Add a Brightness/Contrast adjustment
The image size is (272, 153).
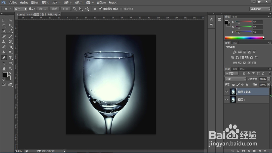click(x=235, y=52)
